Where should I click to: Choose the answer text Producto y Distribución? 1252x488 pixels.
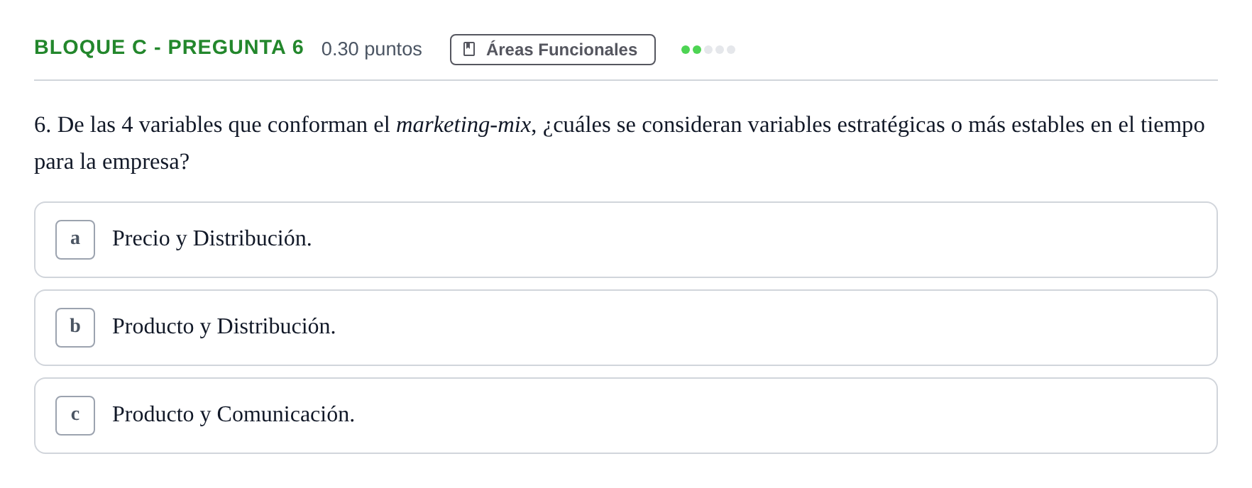(x=224, y=326)
